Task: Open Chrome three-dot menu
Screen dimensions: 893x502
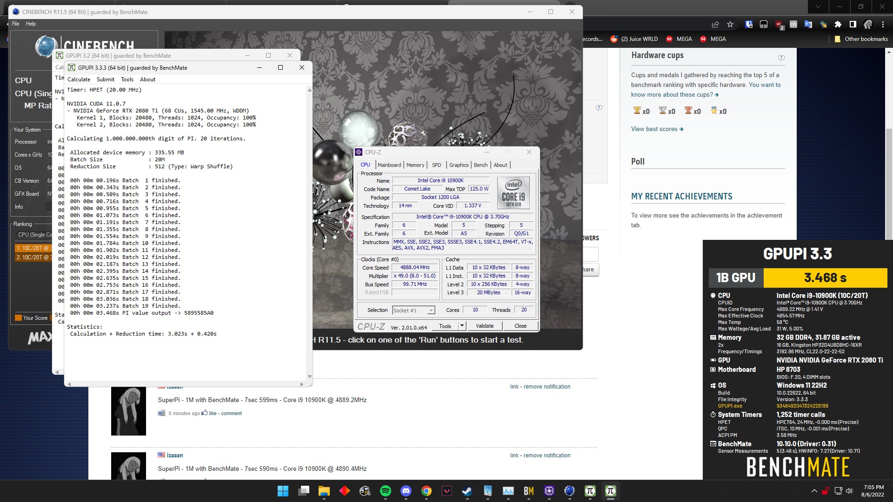Action: coord(883,25)
